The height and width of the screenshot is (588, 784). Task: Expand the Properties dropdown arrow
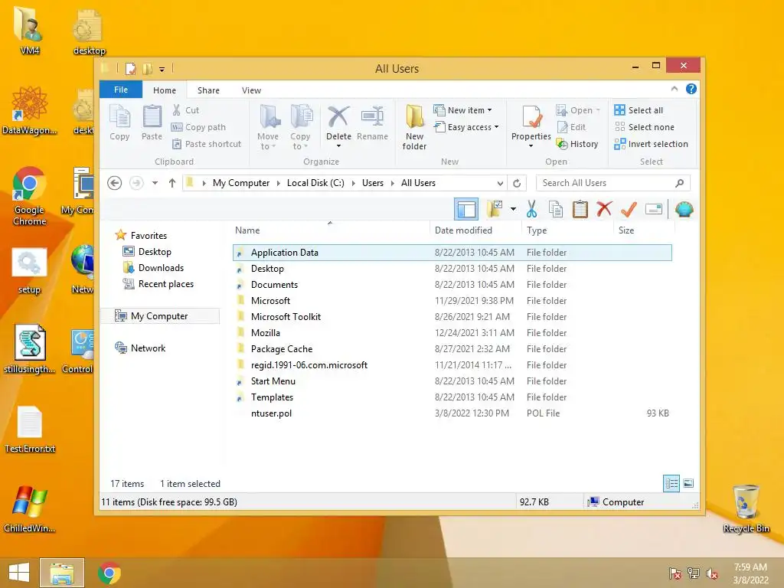tap(531, 146)
